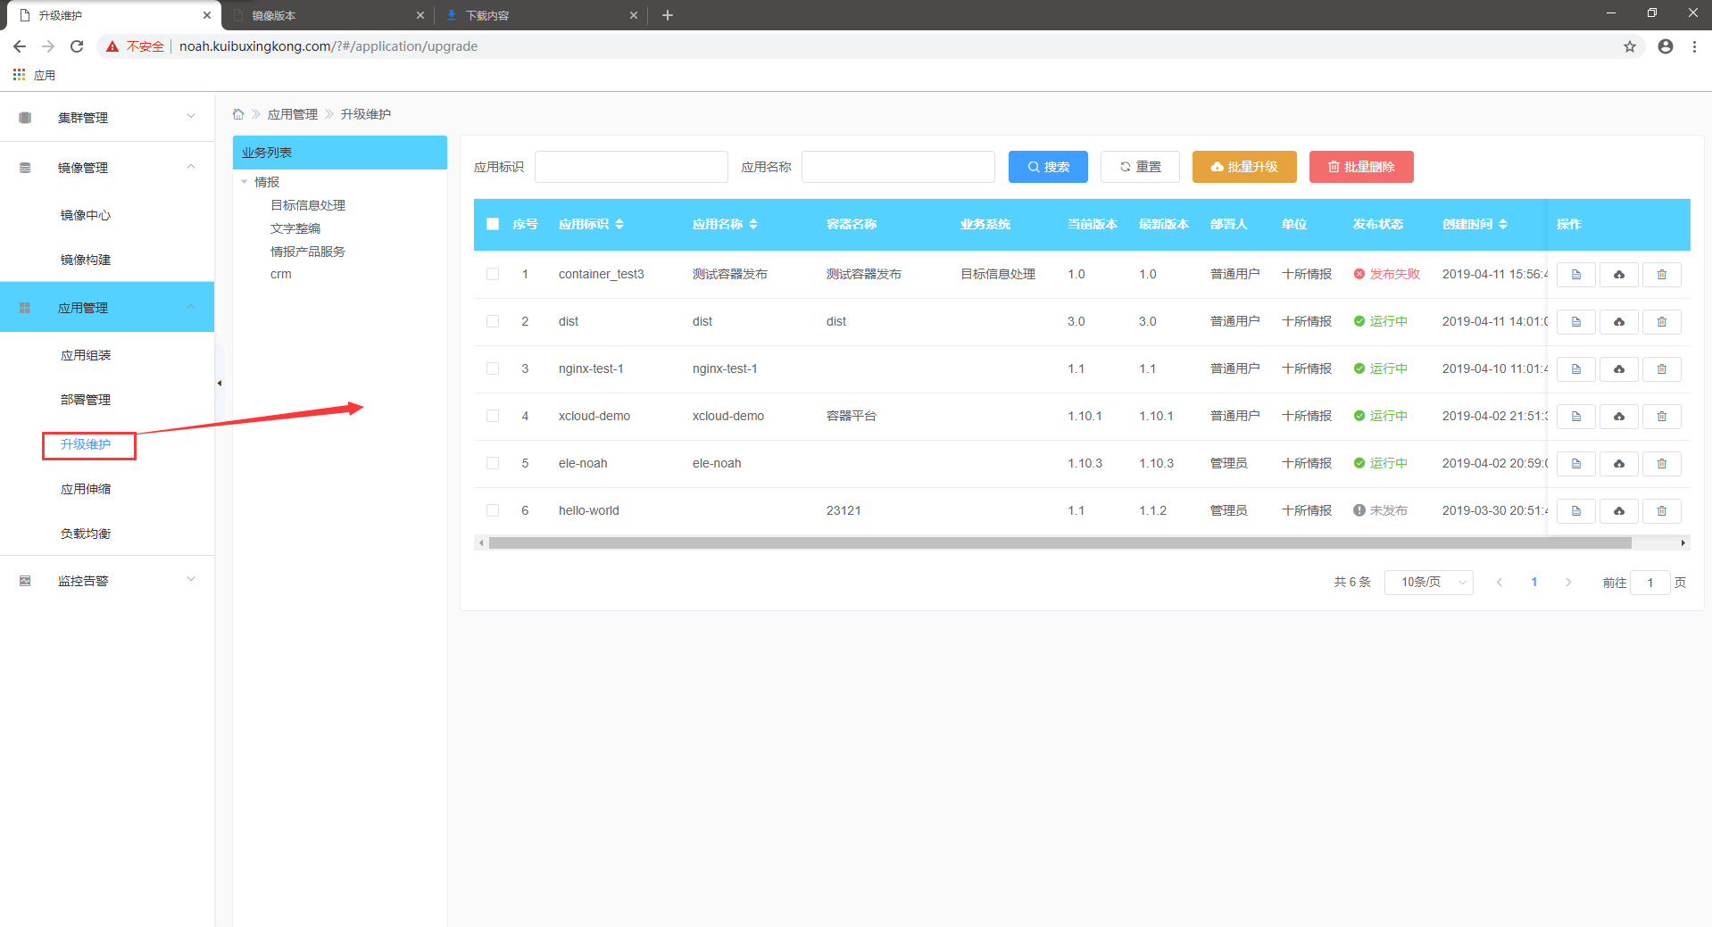Click cloud upgrade icon for xcloud-demo
The width and height of the screenshot is (1712, 927).
1619,417
